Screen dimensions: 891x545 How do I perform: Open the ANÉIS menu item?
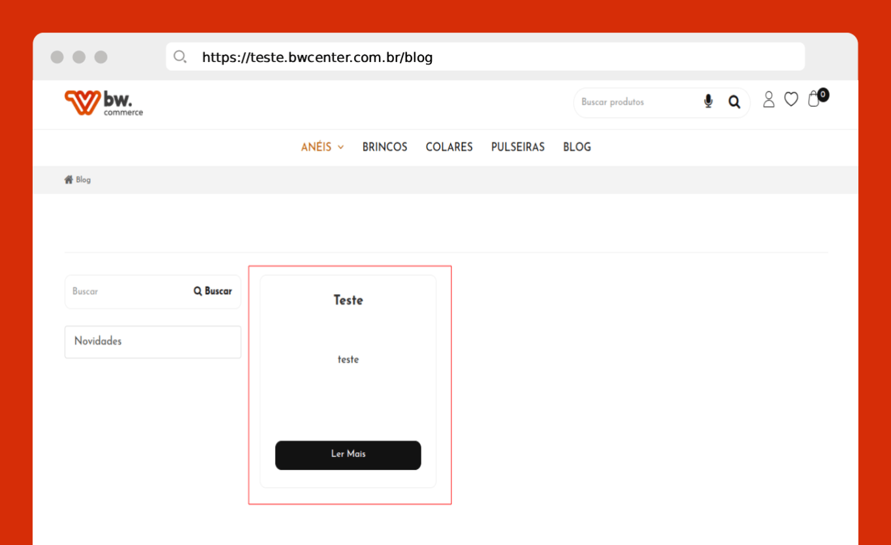(x=316, y=147)
